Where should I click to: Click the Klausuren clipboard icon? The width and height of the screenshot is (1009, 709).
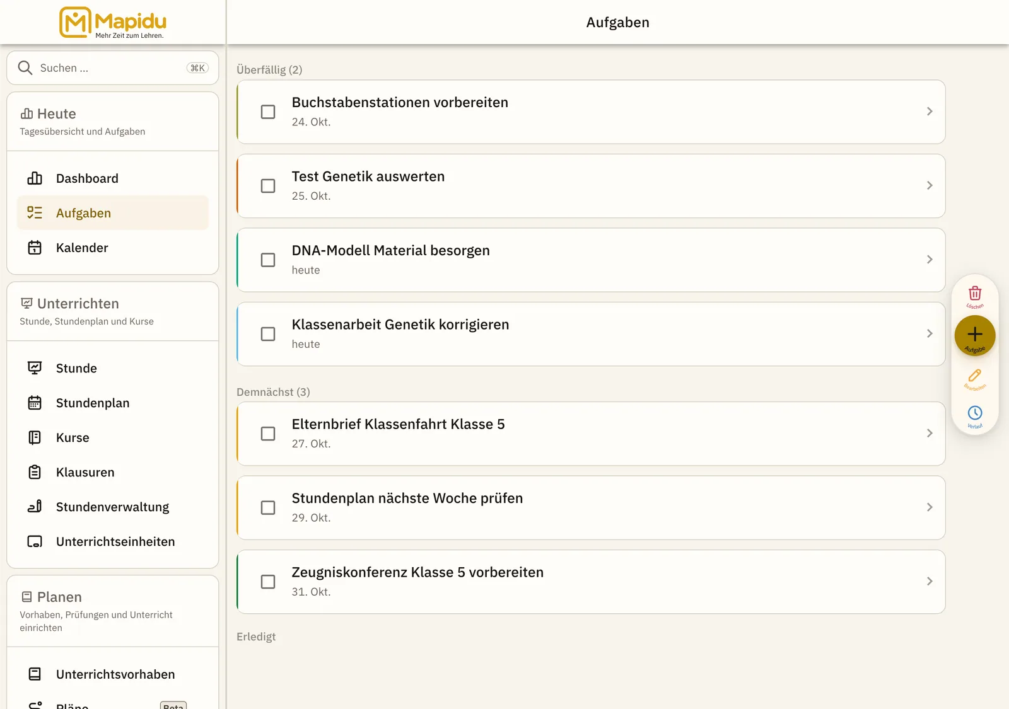(35, 472)
